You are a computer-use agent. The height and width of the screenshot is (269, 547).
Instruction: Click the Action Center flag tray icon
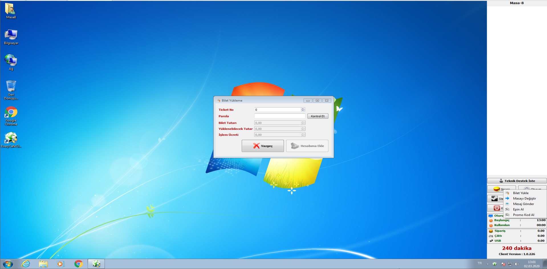coord(503,264)
